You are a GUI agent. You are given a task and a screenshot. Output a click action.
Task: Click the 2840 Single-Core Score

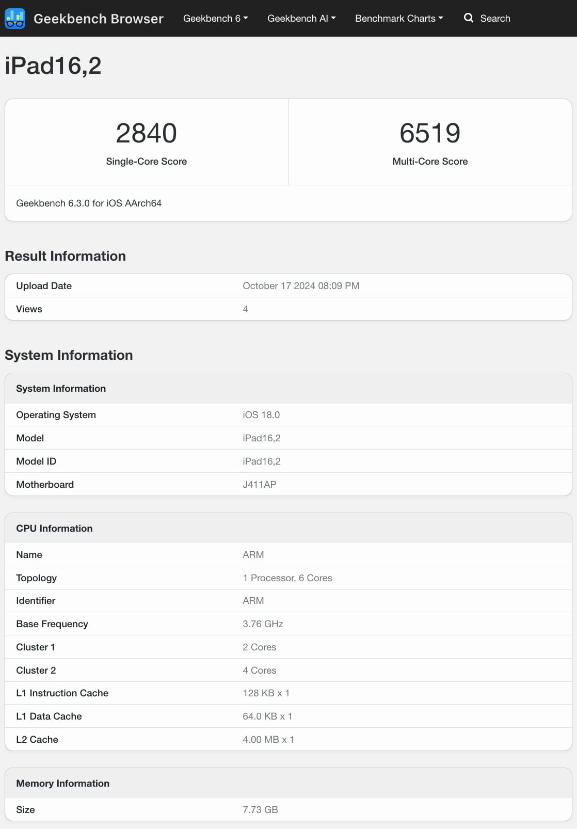(x=147, y=133)
